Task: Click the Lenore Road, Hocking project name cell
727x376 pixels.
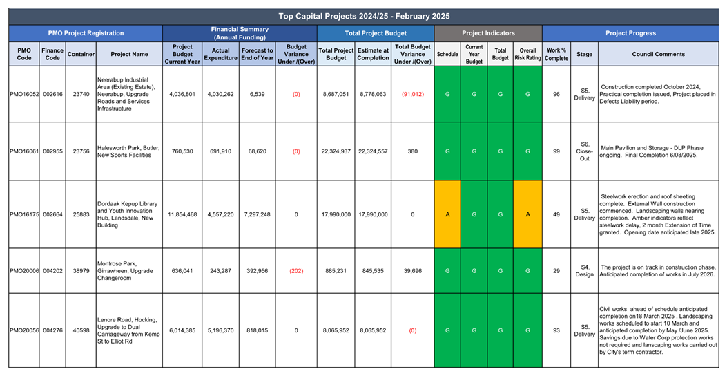Action: 128,330
